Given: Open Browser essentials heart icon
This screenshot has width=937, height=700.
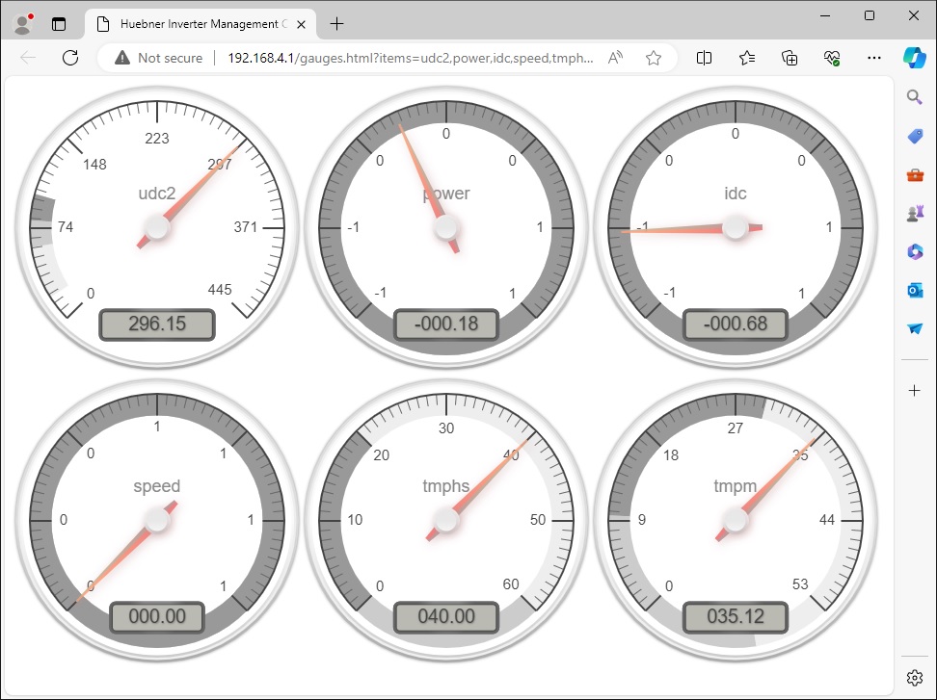Looking at the screenshot, I should pyautogui.click(x=832, y=58).
